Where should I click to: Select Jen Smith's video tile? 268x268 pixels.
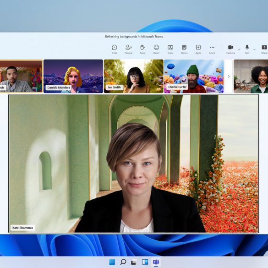point(134,76)
